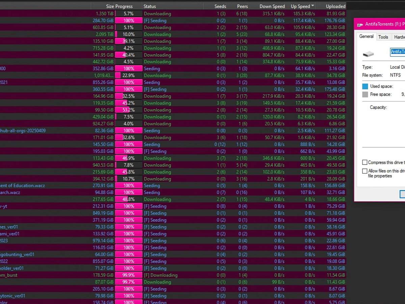Click the drive name input field
Viewport: 405px width, 304px height.
click(398, 52)
